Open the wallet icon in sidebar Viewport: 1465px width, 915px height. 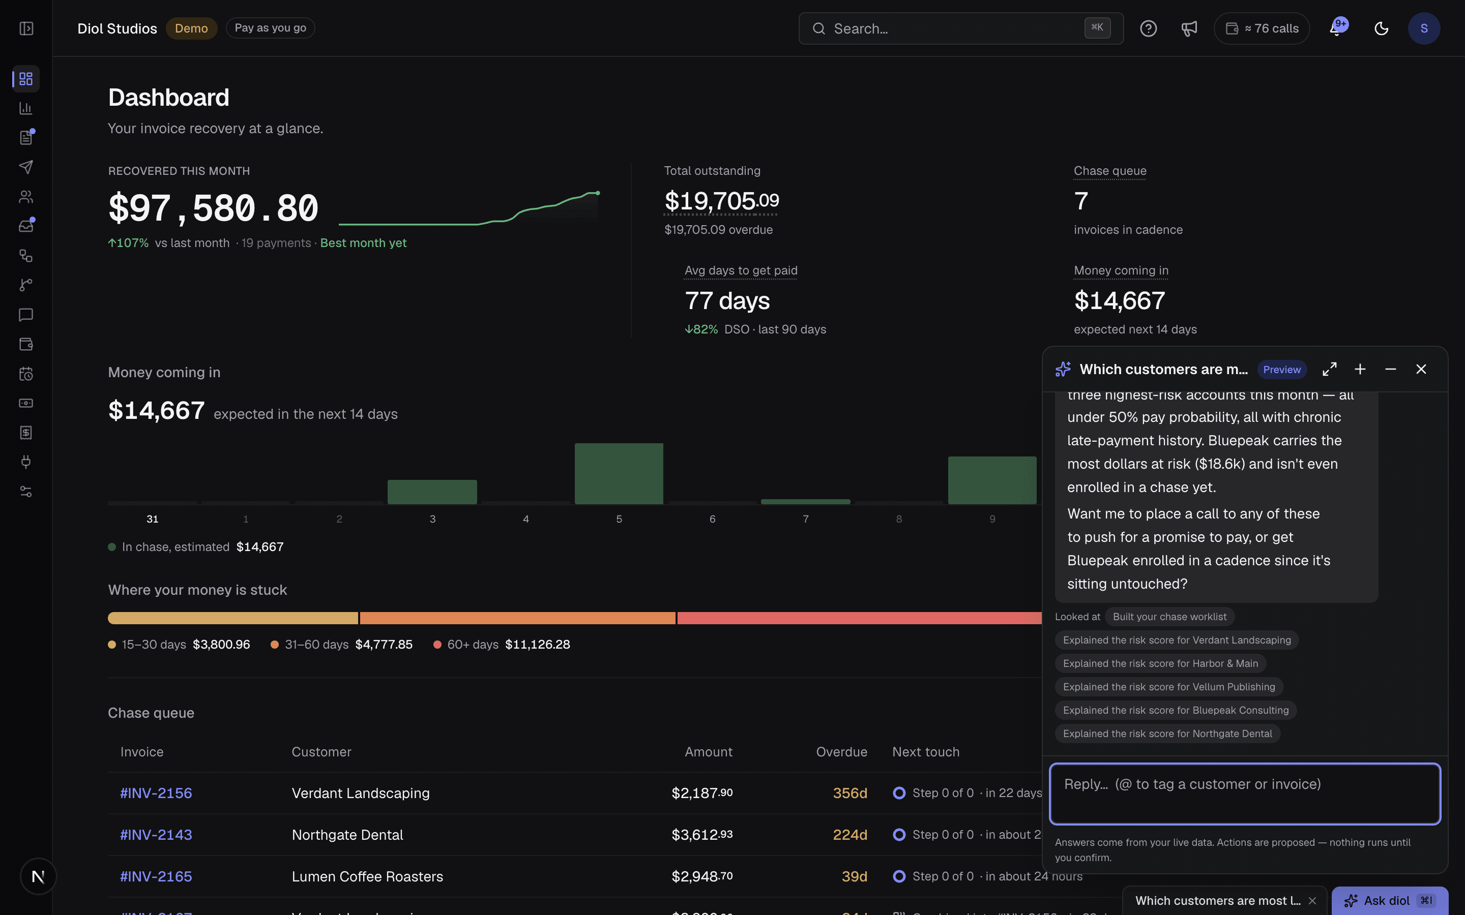[26, 344]
